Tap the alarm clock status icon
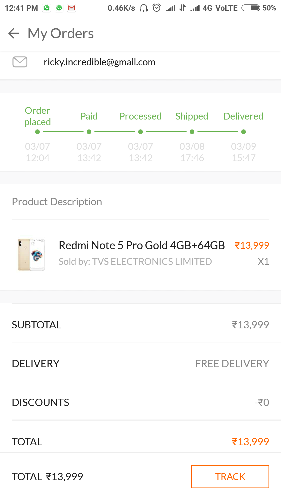281x500 pixels. [x=157, y=8]
